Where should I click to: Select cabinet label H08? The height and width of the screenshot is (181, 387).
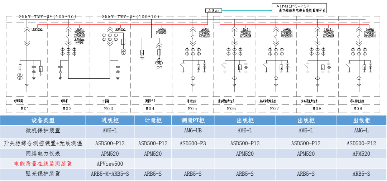coord(317,108)
